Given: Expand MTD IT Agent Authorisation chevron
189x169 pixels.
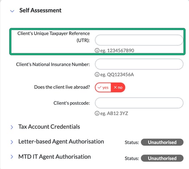Looking at the screenshot, I should tap(12, 157).
